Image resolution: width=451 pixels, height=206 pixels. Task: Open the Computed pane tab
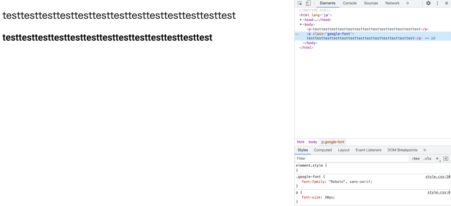(x=323, y=150)
